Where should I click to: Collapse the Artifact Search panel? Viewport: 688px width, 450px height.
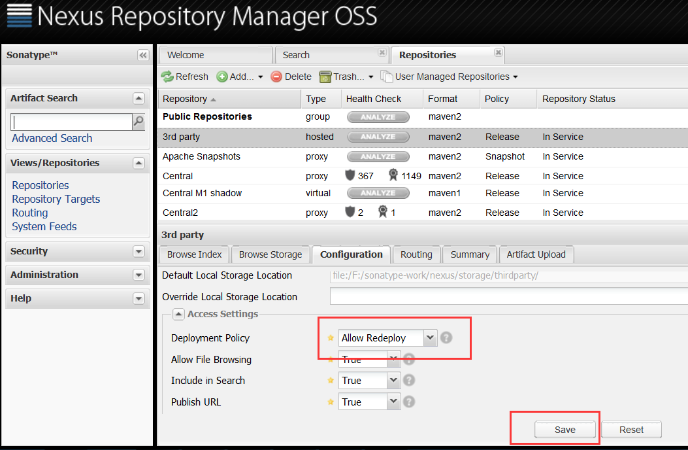coord(139,98)
